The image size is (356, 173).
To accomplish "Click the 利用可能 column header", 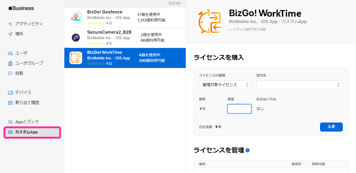I will (318, 164).
